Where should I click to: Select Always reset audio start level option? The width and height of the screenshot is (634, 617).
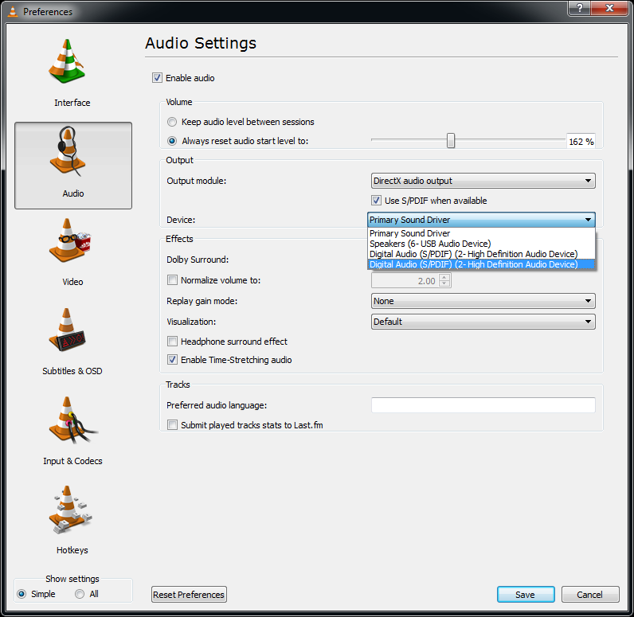click(x=172, y=141)
